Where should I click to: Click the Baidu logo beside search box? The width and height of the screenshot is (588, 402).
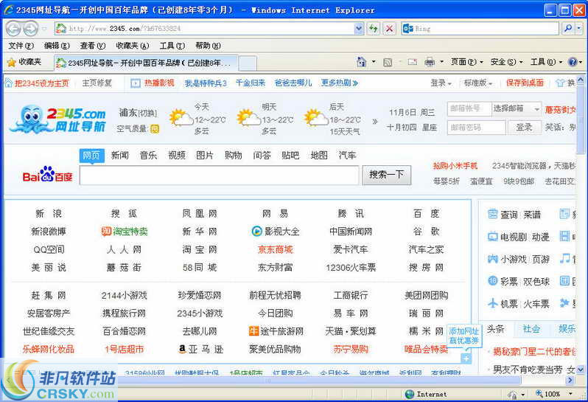pos(47,174)
